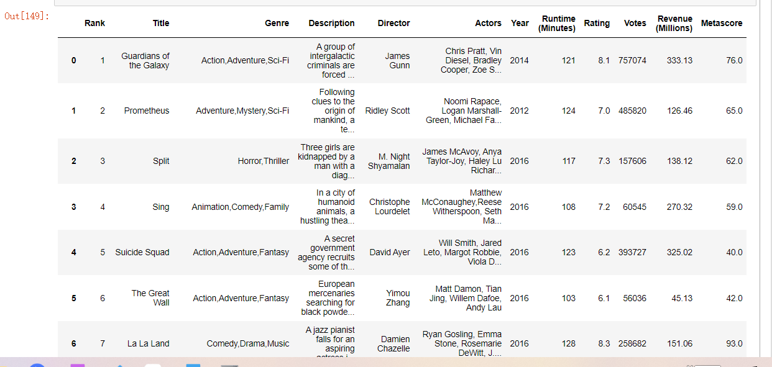Click the Runtime (Minutes) column header
This screenshot has width=772, height=367.
(x=557, y=24)
